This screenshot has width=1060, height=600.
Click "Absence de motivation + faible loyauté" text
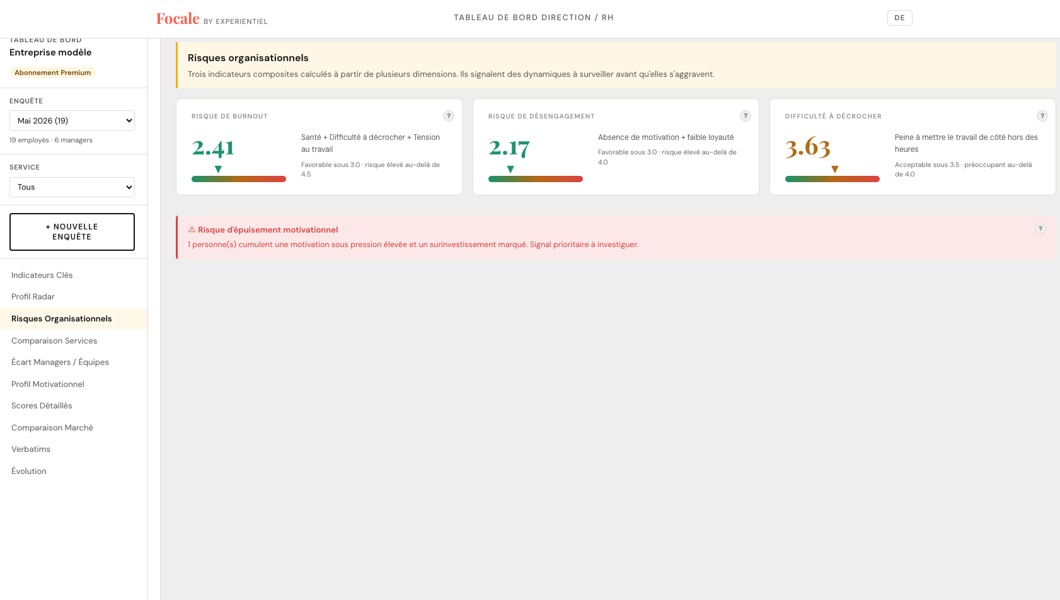click(666, 137)
